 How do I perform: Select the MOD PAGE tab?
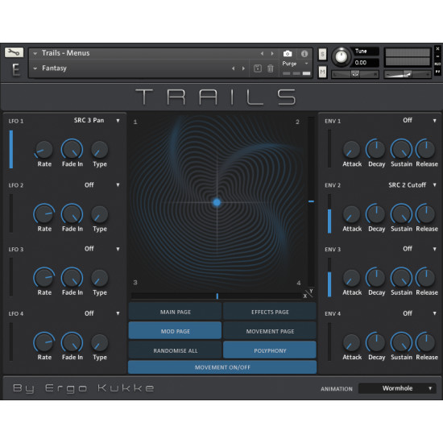175,331
